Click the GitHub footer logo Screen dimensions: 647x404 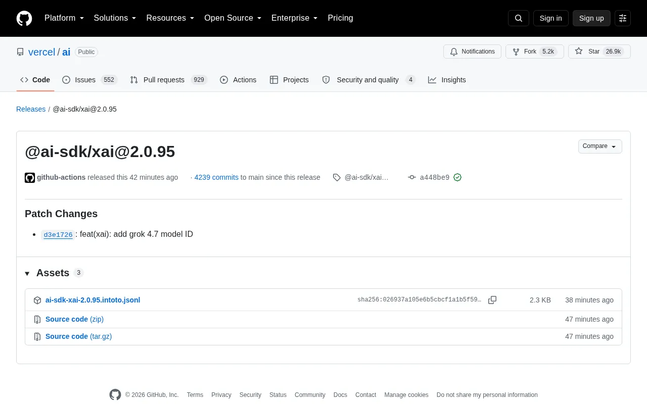[x=115, y=395]
